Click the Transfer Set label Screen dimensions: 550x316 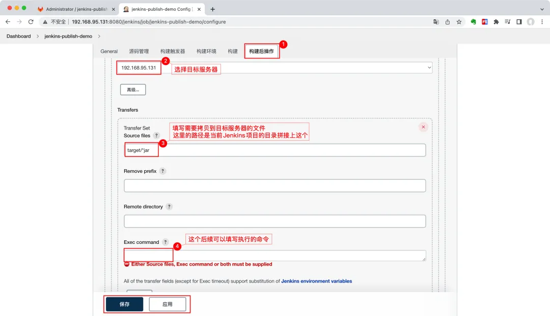137,128
